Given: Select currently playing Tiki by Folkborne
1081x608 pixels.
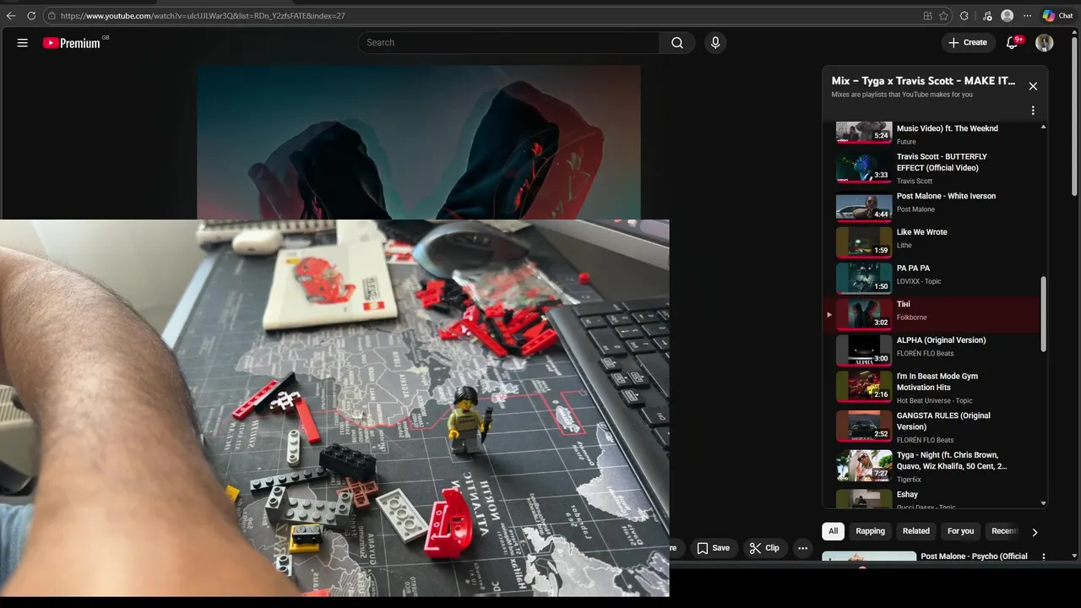Looking at the screenshot, I should [932, 313].
